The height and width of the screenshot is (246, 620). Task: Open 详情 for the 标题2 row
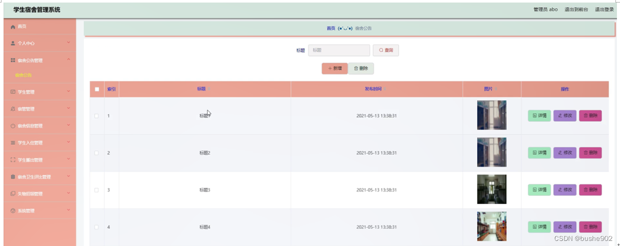pyautogui.click(x=539, y=153)
